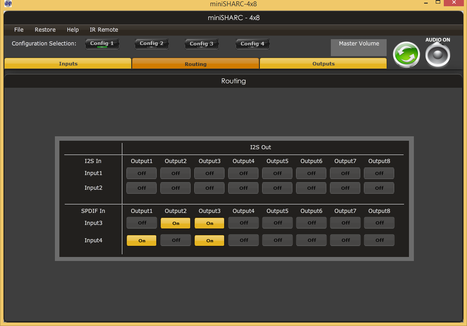Click the 'I2S In' section label
Viewport: 467px width, 326px height.
point(93,161)
